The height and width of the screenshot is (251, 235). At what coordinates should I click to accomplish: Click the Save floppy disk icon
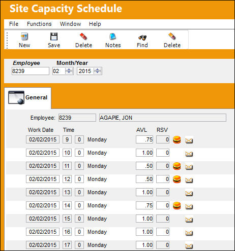(54, 37)
